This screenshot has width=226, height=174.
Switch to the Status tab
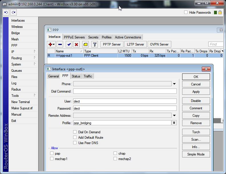(x=76, y=76)
